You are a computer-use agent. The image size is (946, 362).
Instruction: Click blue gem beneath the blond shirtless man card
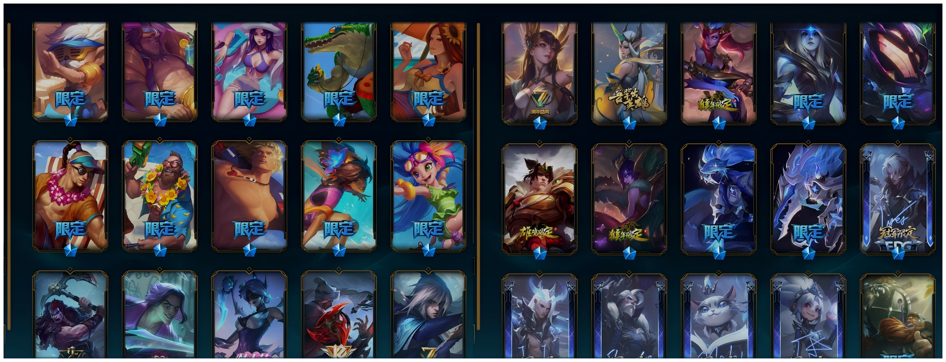coord(249,250)
